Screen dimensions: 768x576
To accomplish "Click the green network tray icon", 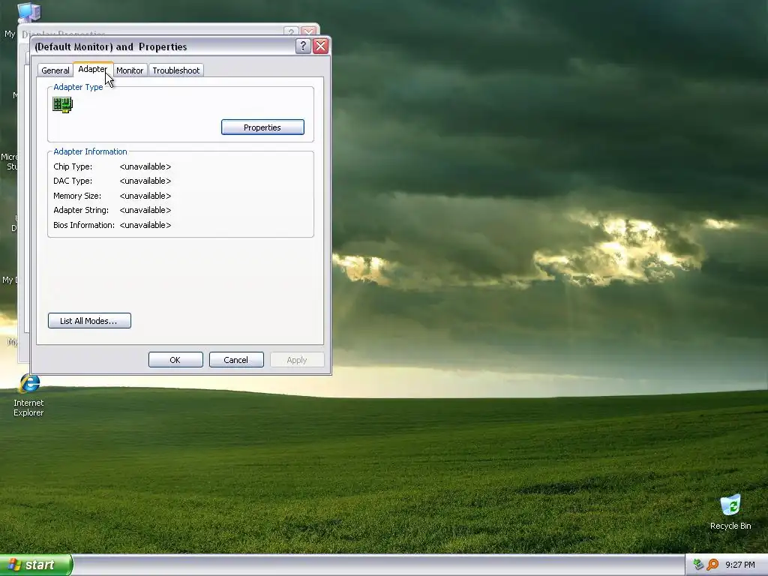I will tap(698, 565).
